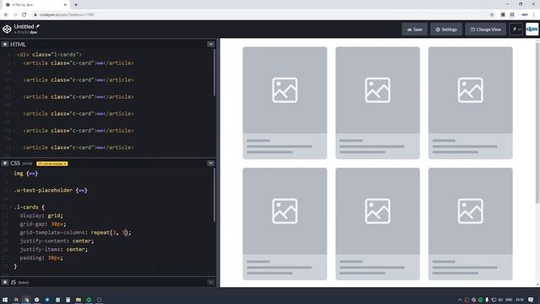Image resolution: width=540 pixels, height=304 pixels.
Task: Click the HTML panel title
Action: pos(18,44)
